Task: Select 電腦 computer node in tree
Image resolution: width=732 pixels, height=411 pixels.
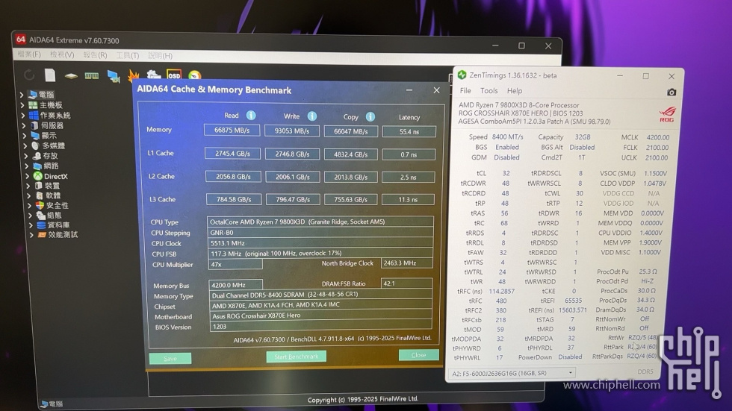Action: tap(41, 95)
